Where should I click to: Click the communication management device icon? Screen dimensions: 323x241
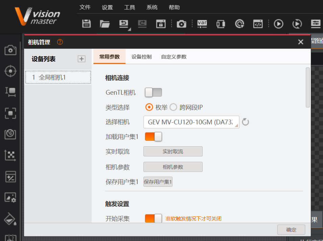(221, 24)
